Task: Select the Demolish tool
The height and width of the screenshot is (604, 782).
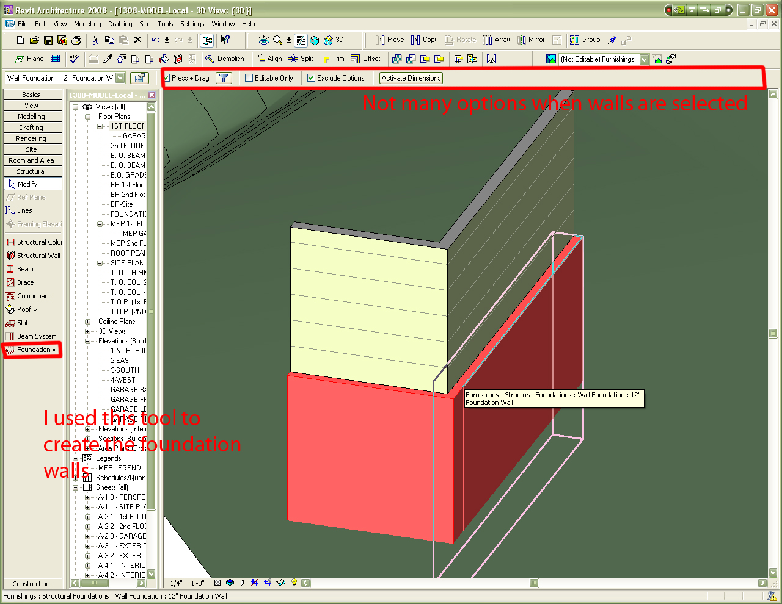Action: click(226, 59)
